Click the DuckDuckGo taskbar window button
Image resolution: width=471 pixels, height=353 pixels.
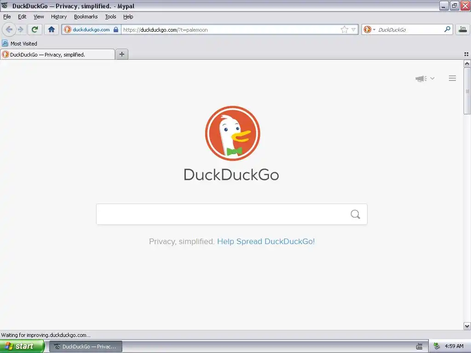tap(86, 347)
